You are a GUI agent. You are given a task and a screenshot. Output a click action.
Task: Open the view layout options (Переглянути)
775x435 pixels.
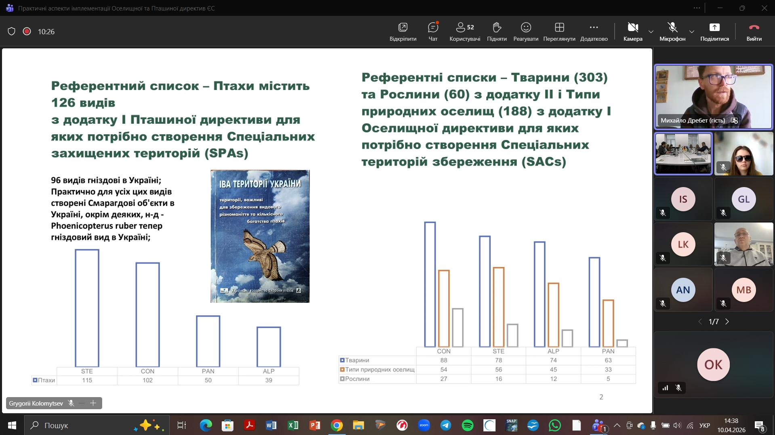(x=559, y=31)
